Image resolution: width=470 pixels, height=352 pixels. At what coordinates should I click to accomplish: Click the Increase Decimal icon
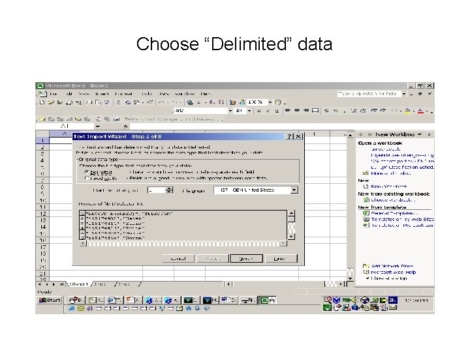pos(354,111)
